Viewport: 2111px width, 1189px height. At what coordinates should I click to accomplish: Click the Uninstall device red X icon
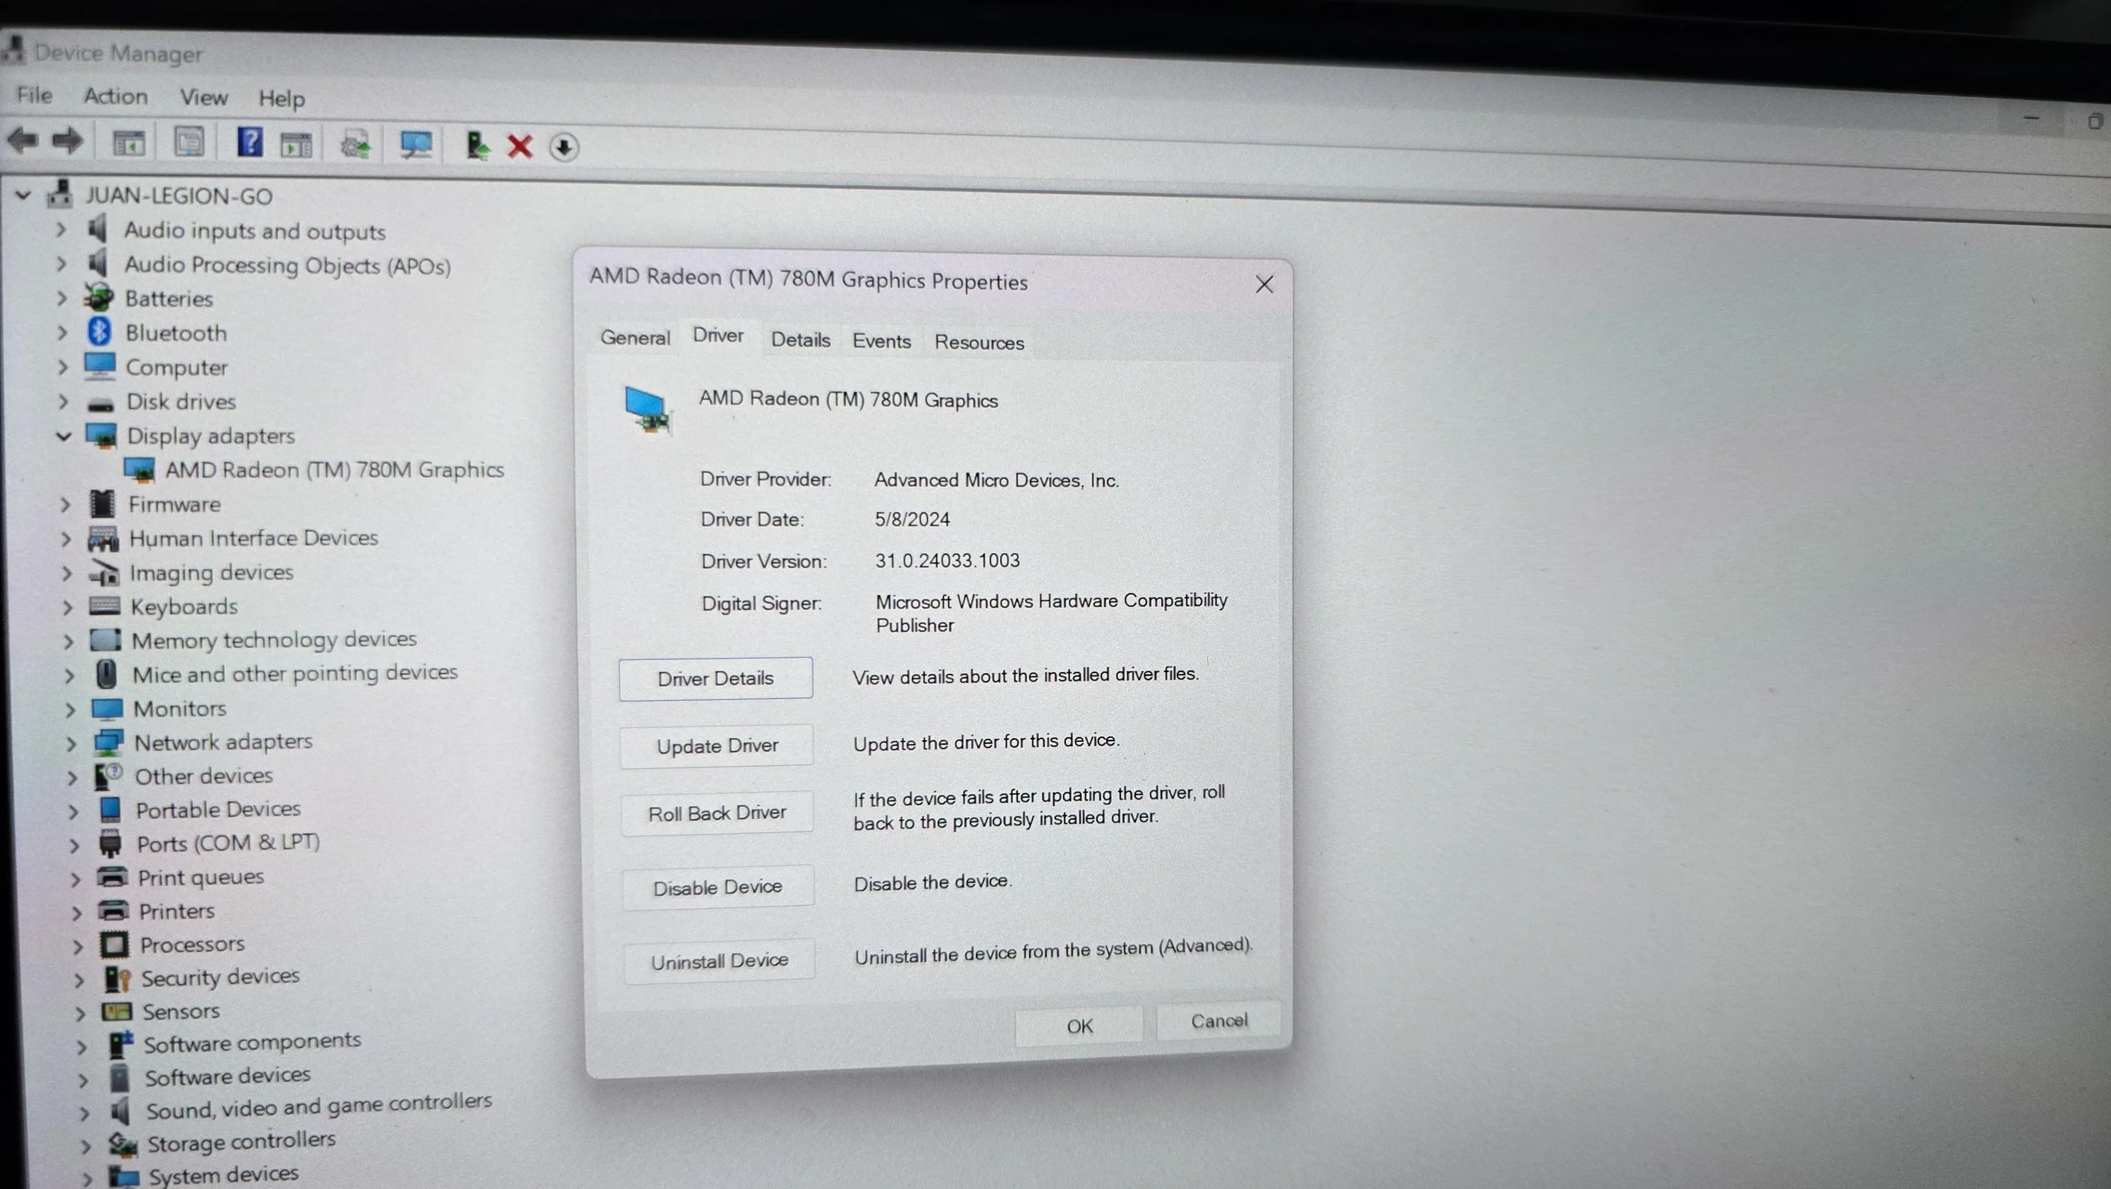pos(520,145)
